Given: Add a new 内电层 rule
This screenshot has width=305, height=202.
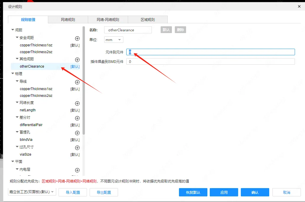Looking at the screenshot, I should pyautogui.click(x=77, y=170).
